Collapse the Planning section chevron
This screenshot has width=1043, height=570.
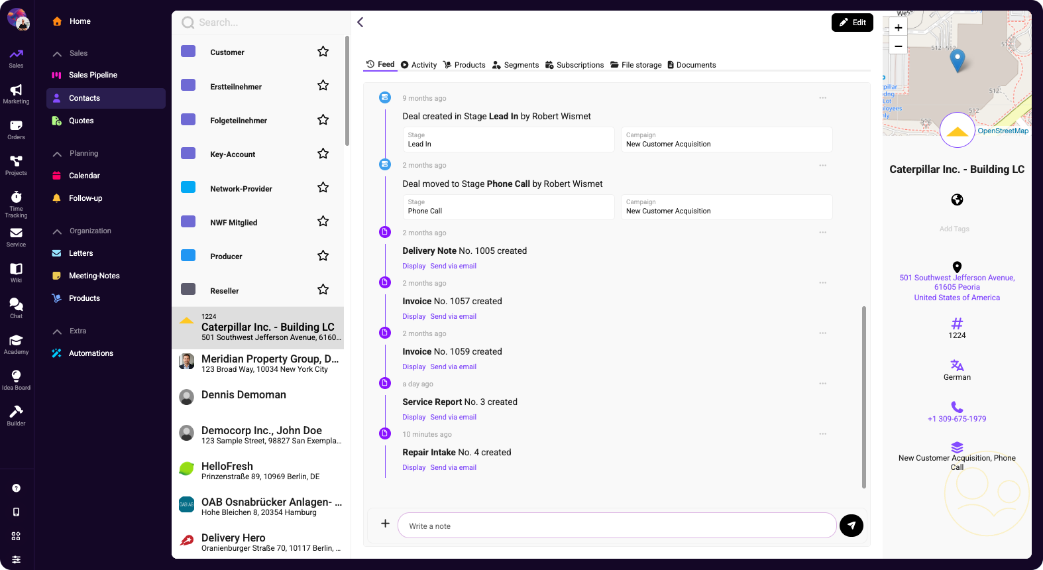[58, 154]
